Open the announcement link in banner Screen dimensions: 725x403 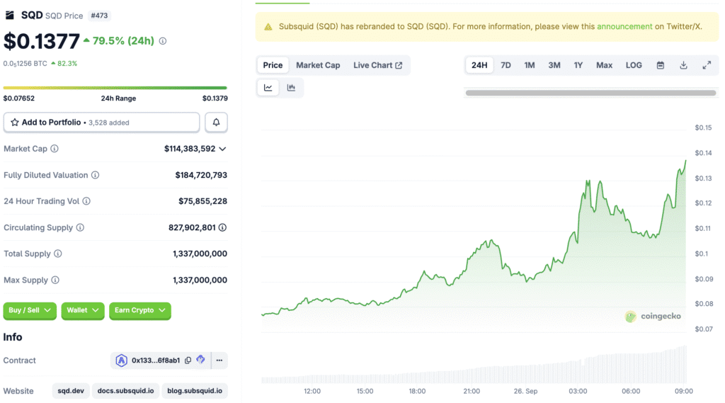pos(624,26)
